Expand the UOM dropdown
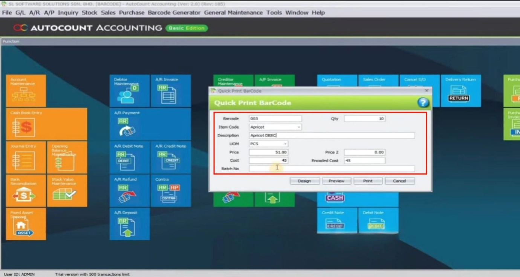Viewport: 520px width, 277px height. click(x=285, y=144)
